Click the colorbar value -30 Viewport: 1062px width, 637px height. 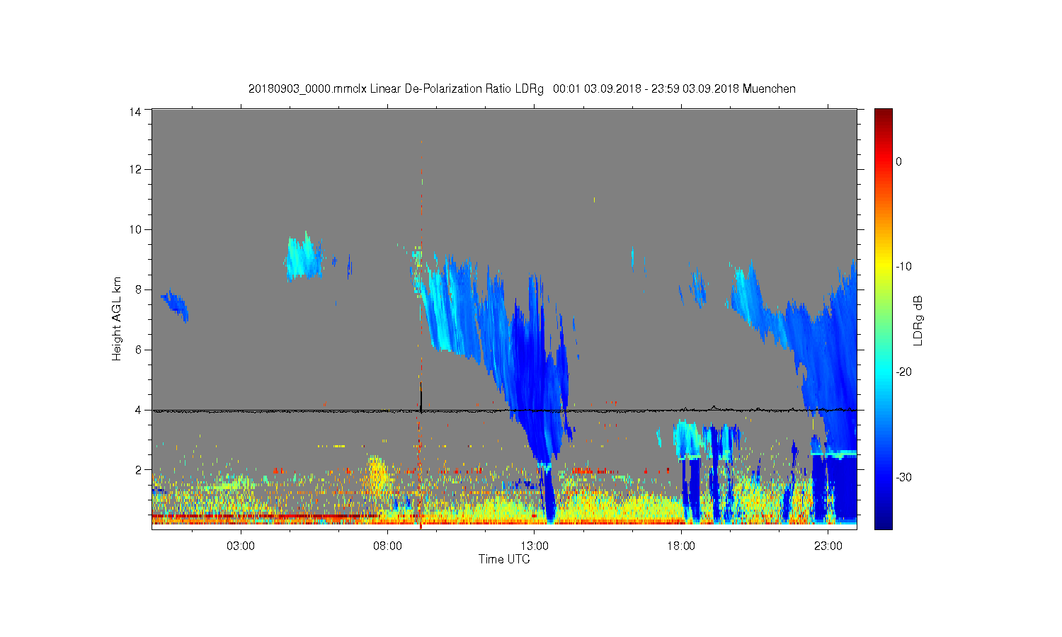pos(903,478)
